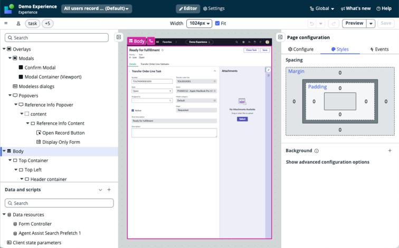The height and width of the screenshot is (248, 399).
Task: Select the content tree item
Action: pos(39,114)
